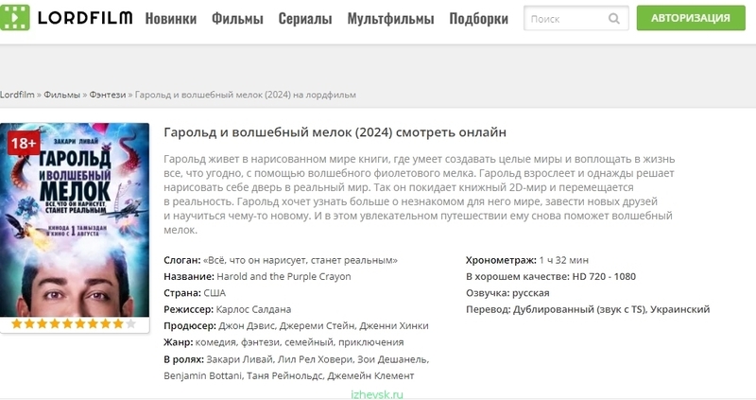756x400 pixels.
Task: Set the poster star rating to one star
Action: pyautogui.click(x=17, y=323)
